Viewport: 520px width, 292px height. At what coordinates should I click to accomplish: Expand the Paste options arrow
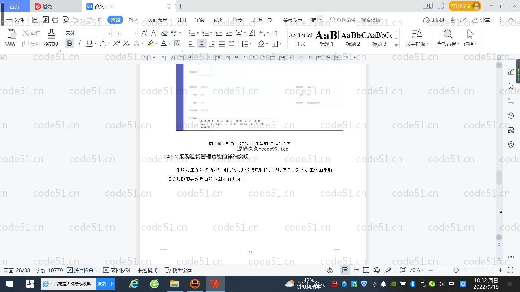(x=17, y=44)
